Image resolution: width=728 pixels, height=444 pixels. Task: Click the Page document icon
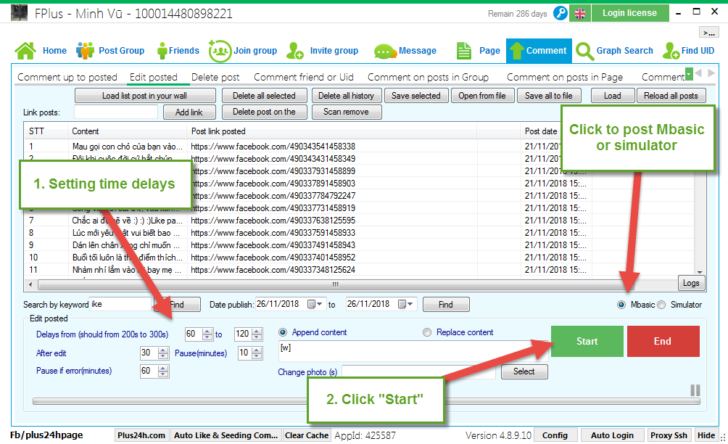point(463,51)
